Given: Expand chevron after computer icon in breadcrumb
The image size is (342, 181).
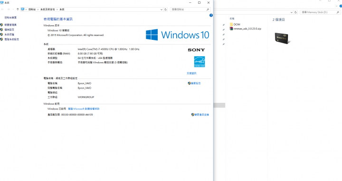Looking at the screenshot, I should pos(26,9).
